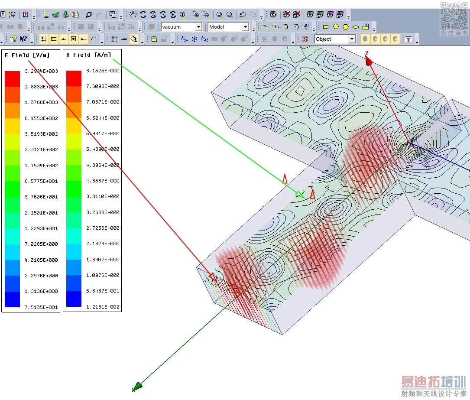Click the Measure ruler icon
This screenshot has height=400, width=470.
tap(123, 39)
